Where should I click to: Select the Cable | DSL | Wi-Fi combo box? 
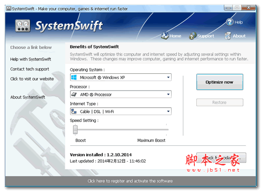[121, 111]
